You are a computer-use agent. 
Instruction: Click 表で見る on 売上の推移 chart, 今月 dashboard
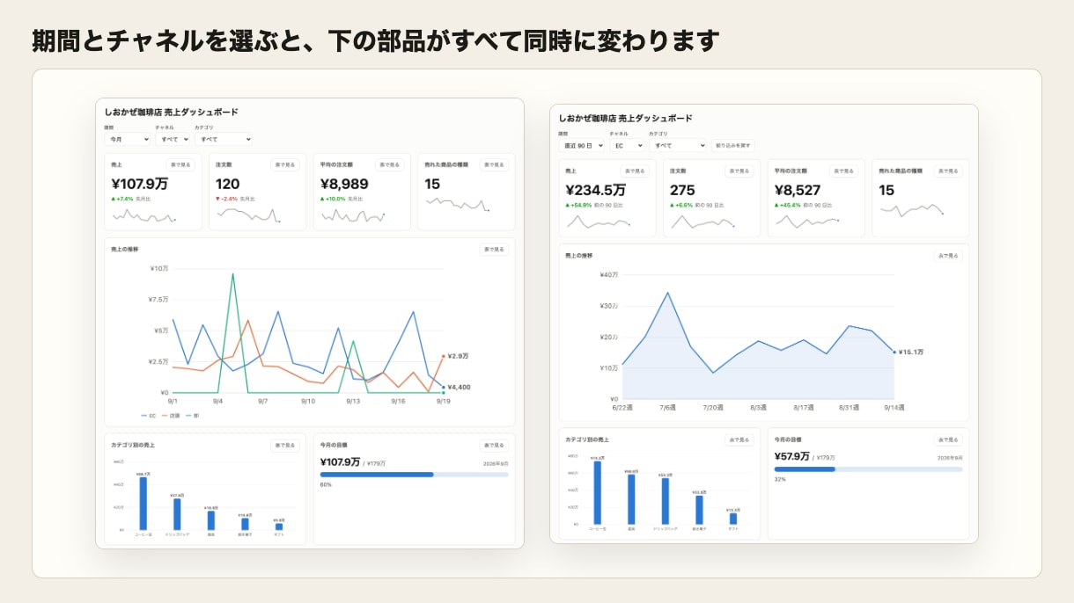pyautogui.click(x=495, y=250)
